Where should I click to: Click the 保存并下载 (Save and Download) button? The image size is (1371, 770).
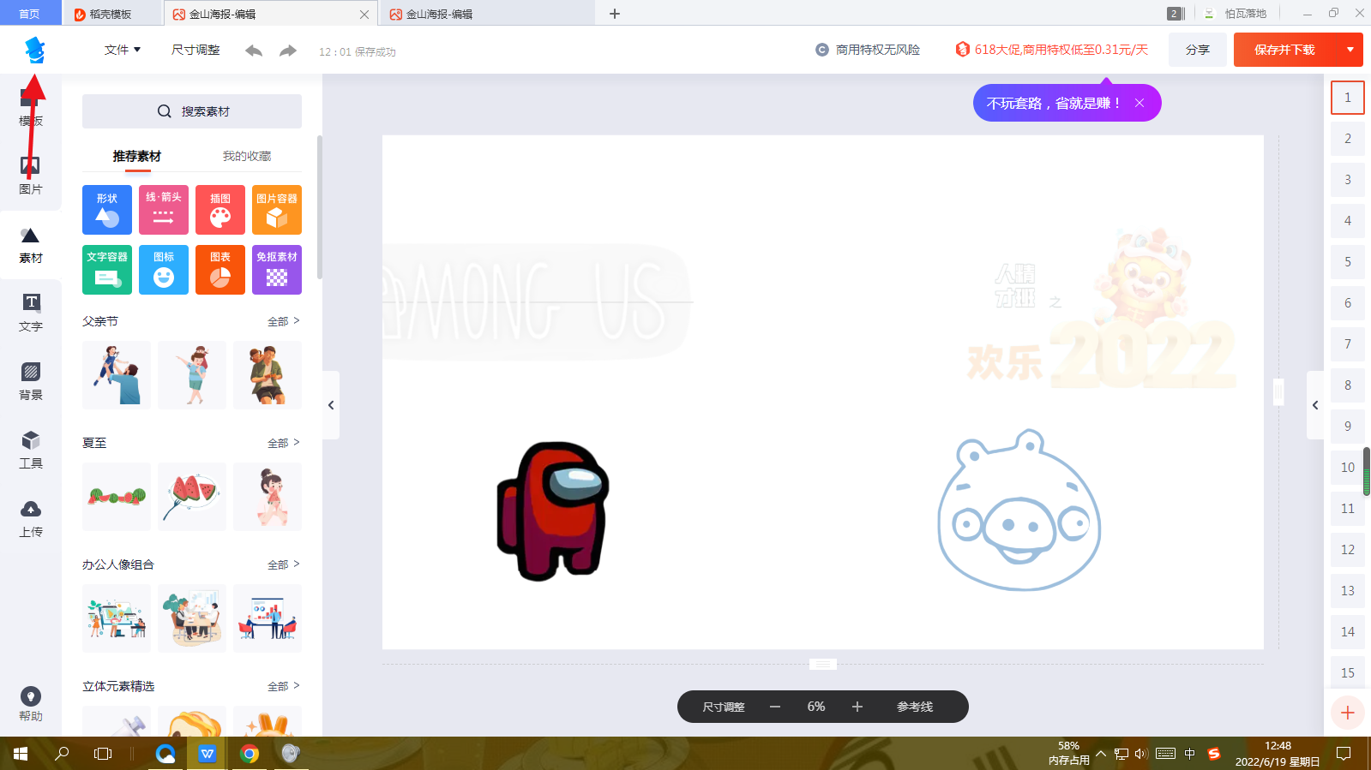1284,50
